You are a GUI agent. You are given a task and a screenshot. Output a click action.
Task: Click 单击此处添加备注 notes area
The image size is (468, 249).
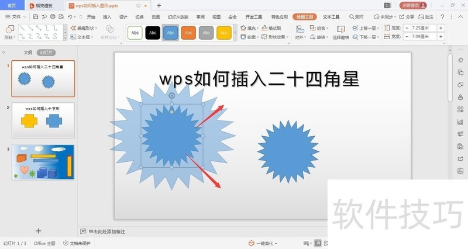106,231
